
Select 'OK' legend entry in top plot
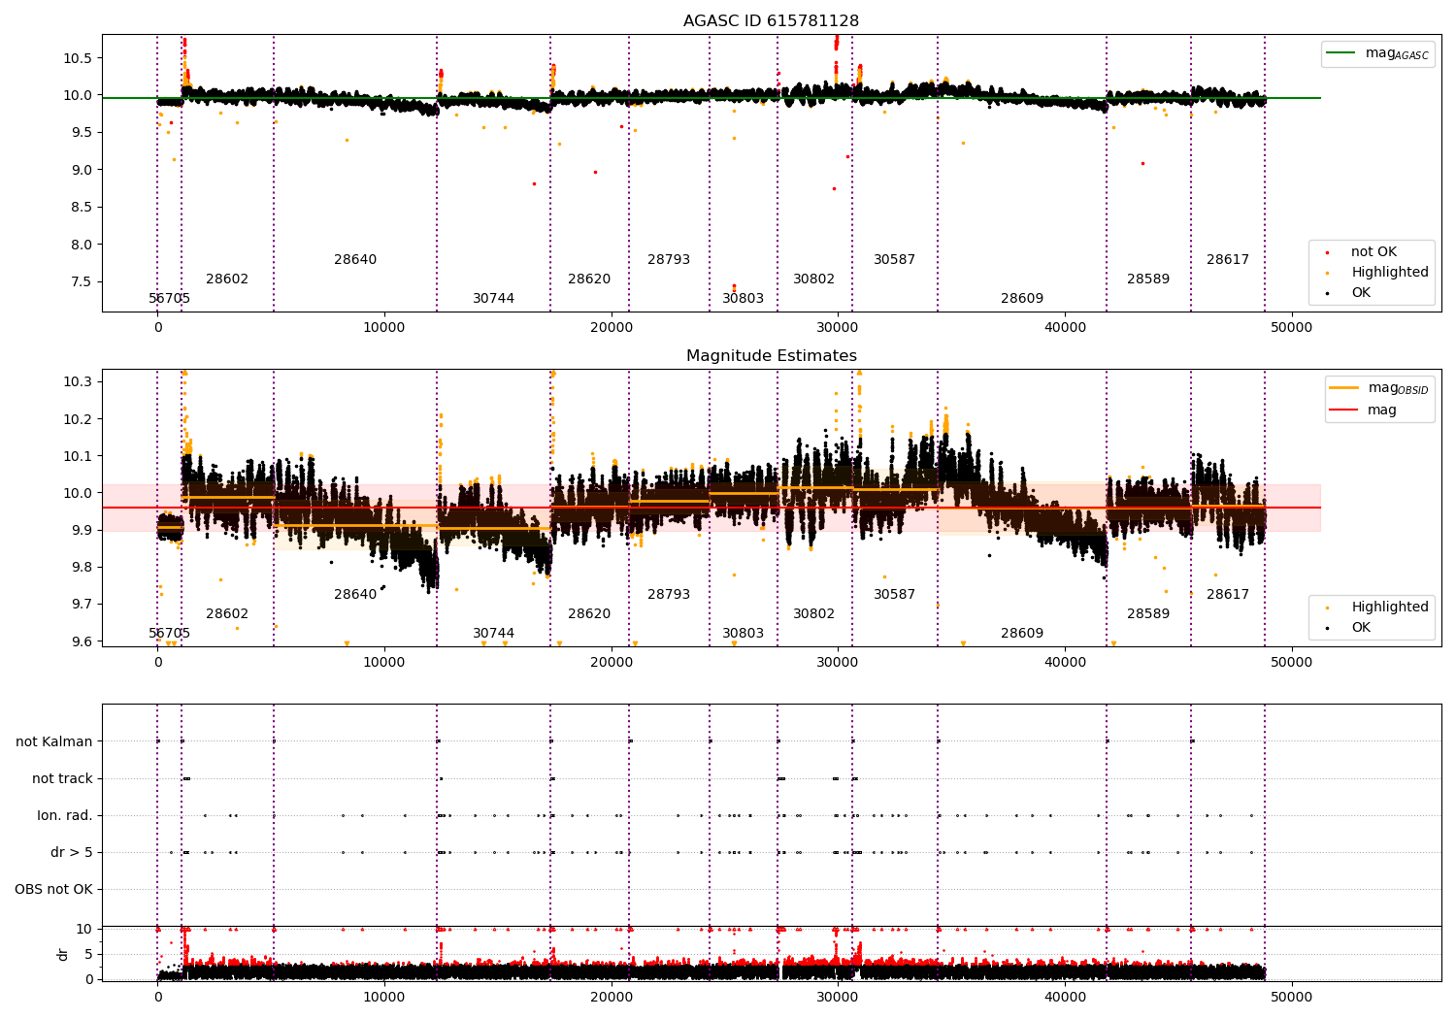pos(1349,293)
